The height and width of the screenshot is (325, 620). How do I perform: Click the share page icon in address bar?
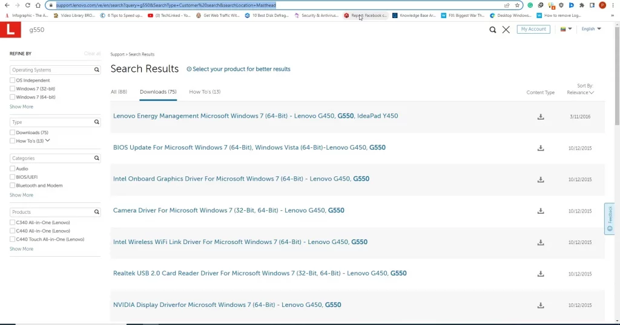[x=507, y=5]
